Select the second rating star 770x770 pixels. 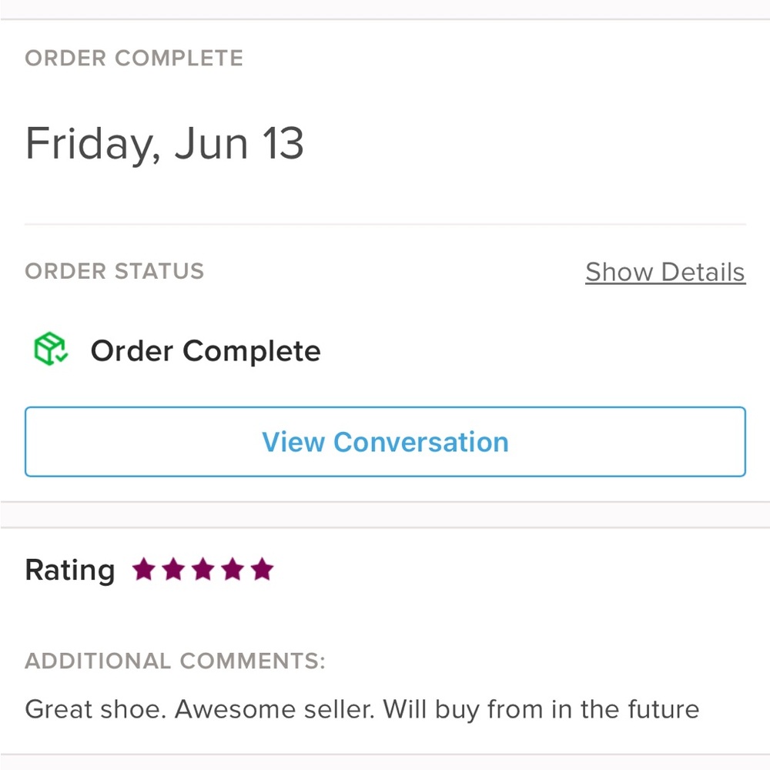tap(174, 569)
